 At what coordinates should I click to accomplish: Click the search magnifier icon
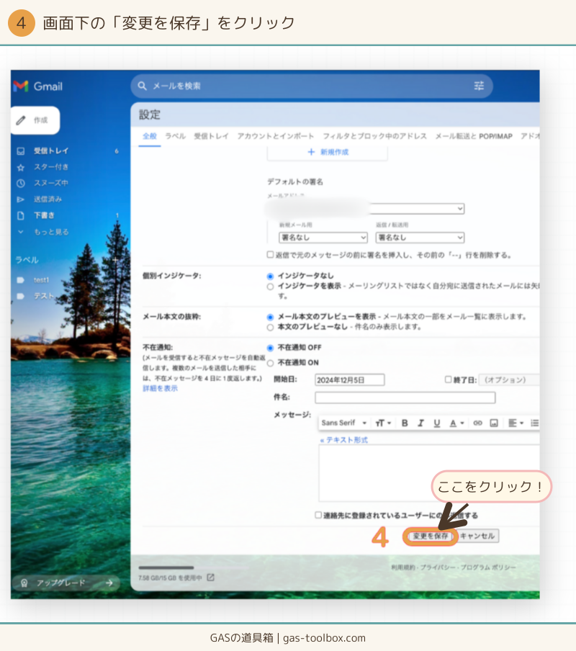coord(142,86)
